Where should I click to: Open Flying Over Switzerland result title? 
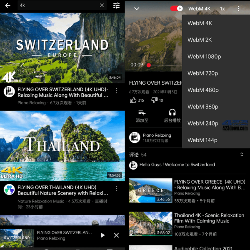pyautogui.click(x=63, y=92)
